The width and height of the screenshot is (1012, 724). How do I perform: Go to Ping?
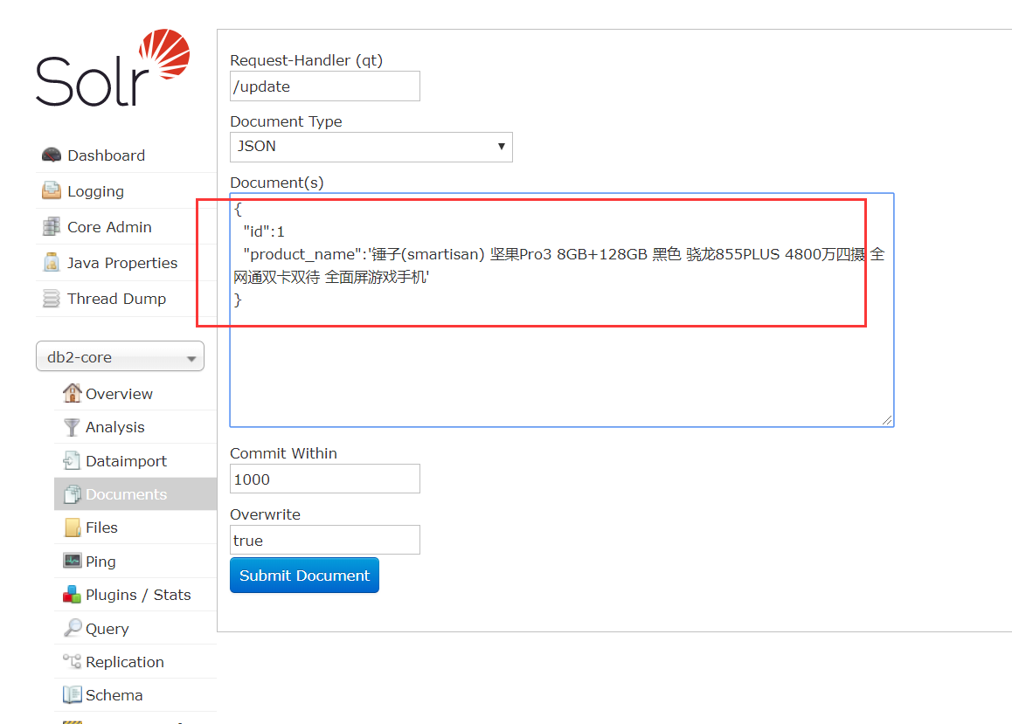(x=101, y=562)
